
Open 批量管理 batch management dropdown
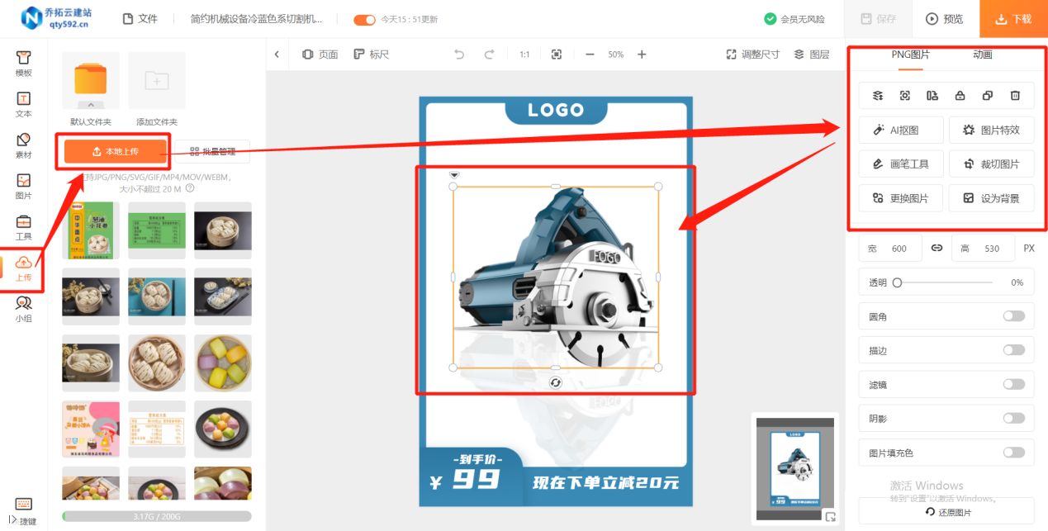click(x=213, y=151)
